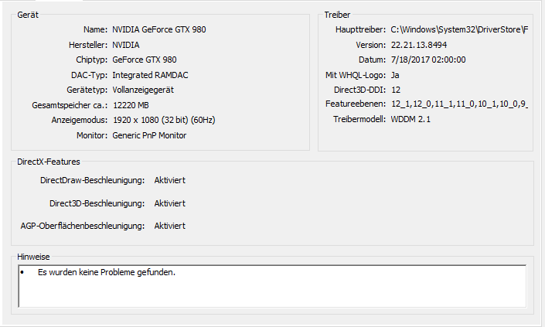Click inside the Hinweise notes box

[x=272, y=286]
